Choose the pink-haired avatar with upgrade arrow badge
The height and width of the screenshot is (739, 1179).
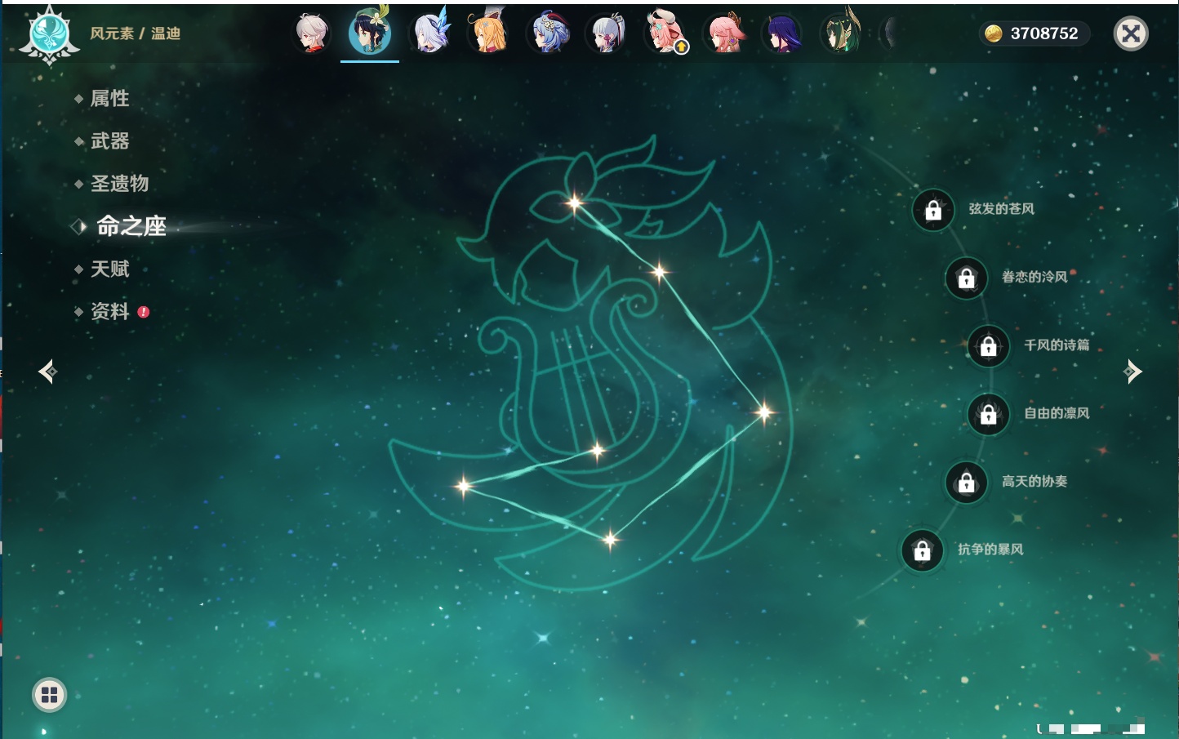(666, 33)
